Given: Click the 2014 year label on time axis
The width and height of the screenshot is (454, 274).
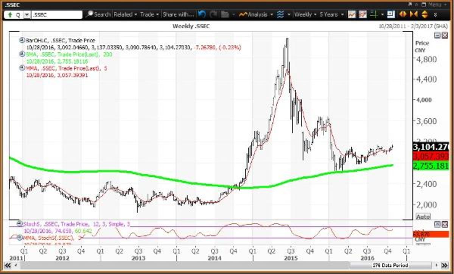Looking at the screenshot, I should (x=214, y=258).
